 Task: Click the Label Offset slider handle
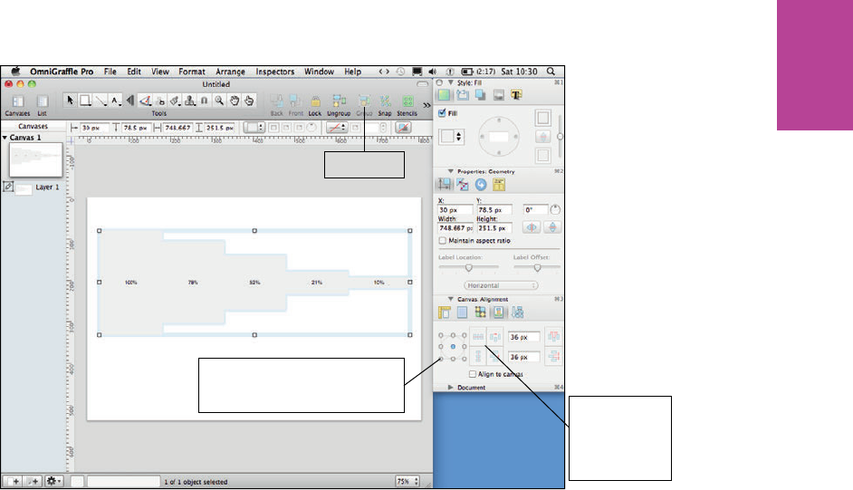click(x=538, y=267)
